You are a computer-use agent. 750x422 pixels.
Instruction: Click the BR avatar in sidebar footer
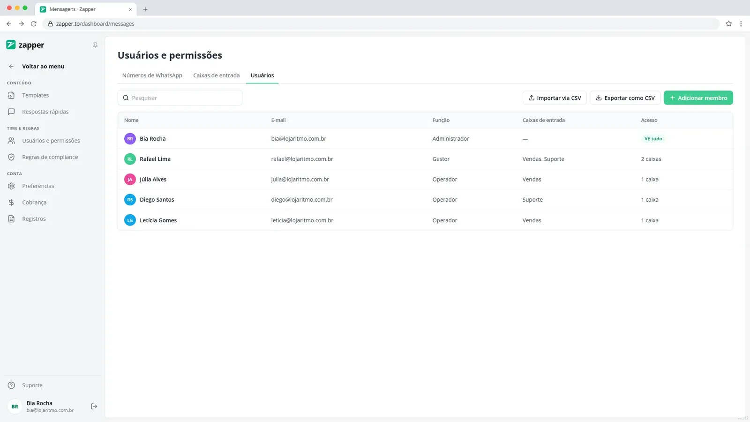pyautogui.click(x=15, y=407)
